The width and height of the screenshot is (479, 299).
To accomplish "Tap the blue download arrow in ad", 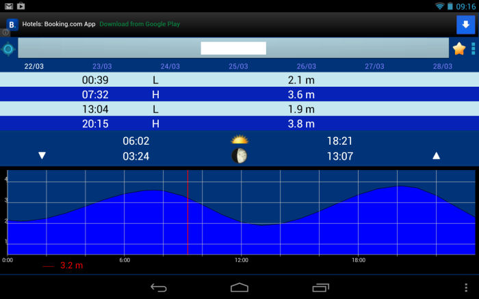I will point(465,25).
